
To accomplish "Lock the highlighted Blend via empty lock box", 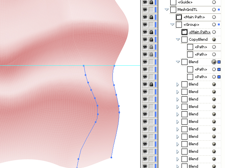I will tap(151, 62).
